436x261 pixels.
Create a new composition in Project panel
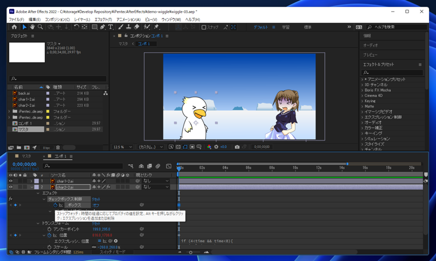[x=27, y=147]
